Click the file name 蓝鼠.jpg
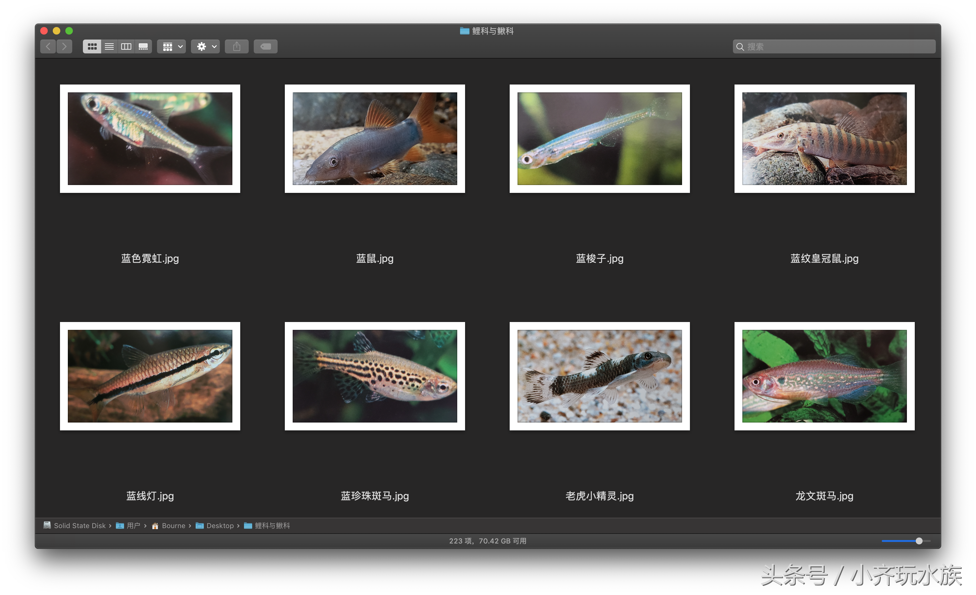Image resolution: width=976 pixels, height=595 pixels. pos(375,259)
